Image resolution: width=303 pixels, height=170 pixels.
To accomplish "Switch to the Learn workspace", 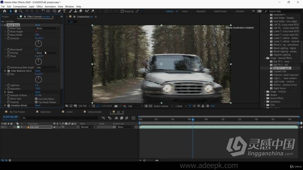I will point(184,11).
